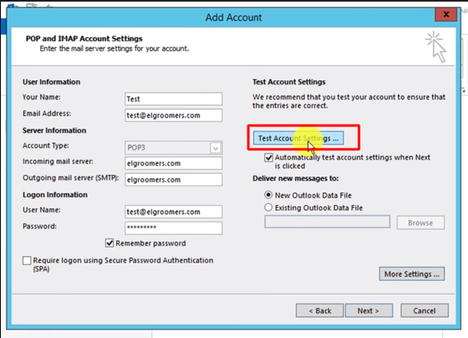Toggle the Remember password checkbox
Image resolution: width=468 pixels, height=338 pixels.
[110, 243]
